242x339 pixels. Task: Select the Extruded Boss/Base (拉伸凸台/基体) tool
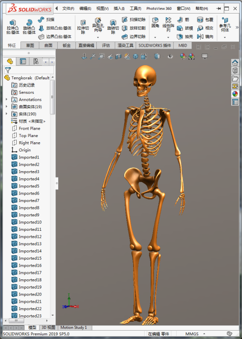pos(13,27)
